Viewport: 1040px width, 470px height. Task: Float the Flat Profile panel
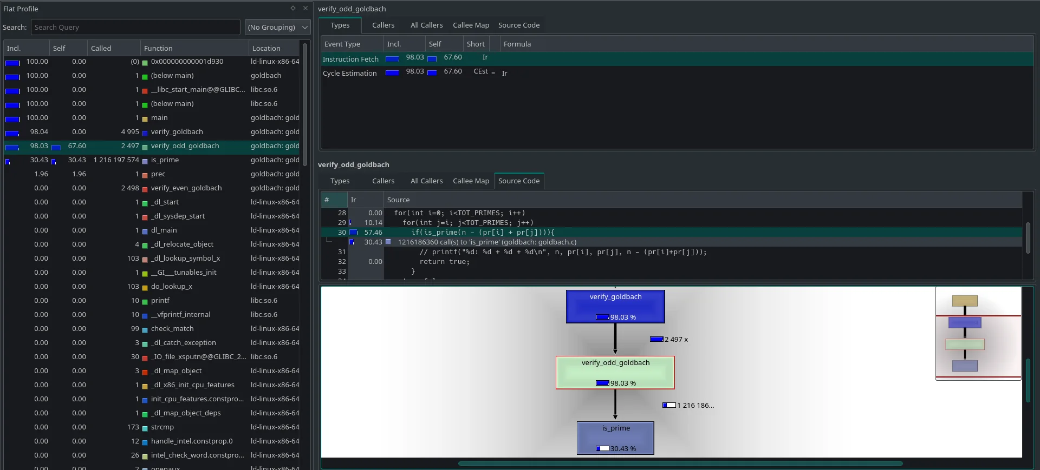click(x=293, y=8)
